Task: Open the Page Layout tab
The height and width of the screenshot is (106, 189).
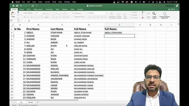Action: (38, 9)
